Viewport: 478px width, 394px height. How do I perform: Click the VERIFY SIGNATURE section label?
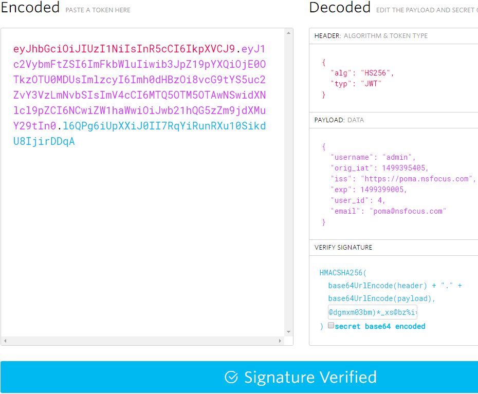[343, 248]
